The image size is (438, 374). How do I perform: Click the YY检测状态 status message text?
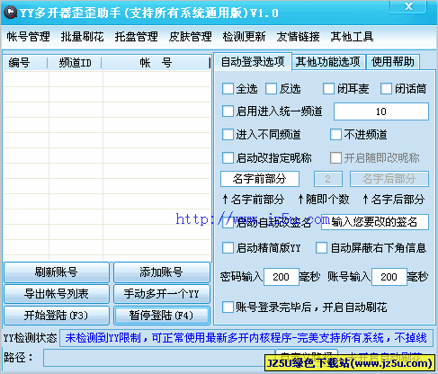(246, 338)
